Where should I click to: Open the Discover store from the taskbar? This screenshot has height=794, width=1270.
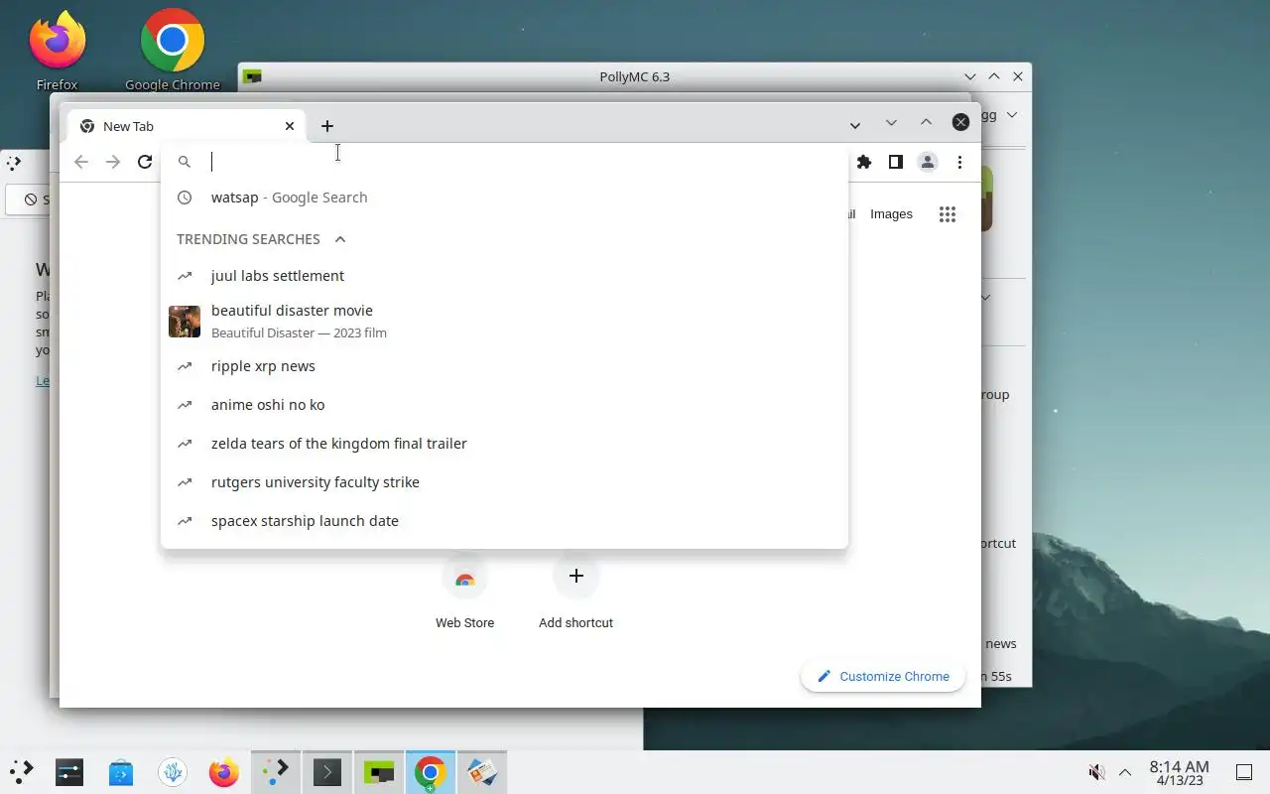click(121, 772)
